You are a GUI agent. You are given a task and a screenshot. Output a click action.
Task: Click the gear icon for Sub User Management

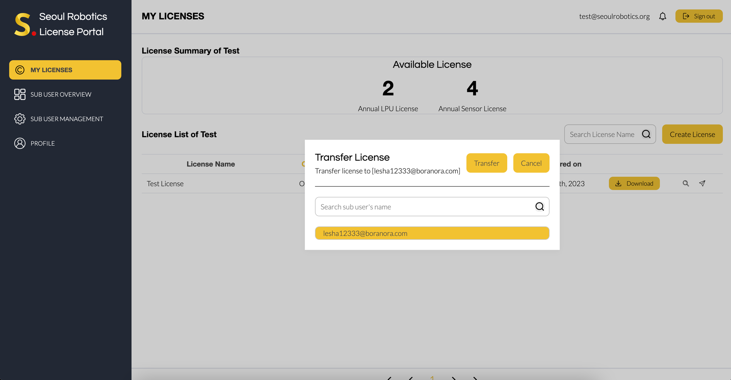coord(20,119)
